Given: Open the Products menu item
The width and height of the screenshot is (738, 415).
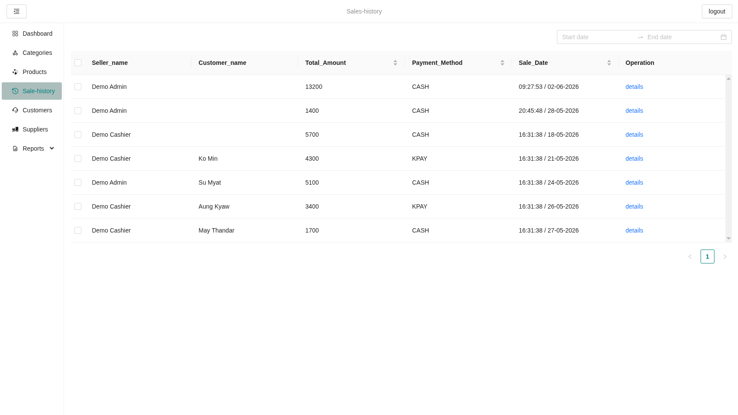Looking at the screenshot, I should (32, 72).
